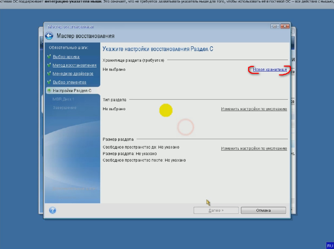Click the green checkmark beside Менеджер драйверов
The width and height of the screenshot is (334, 249).
click(x=49, y=73)
